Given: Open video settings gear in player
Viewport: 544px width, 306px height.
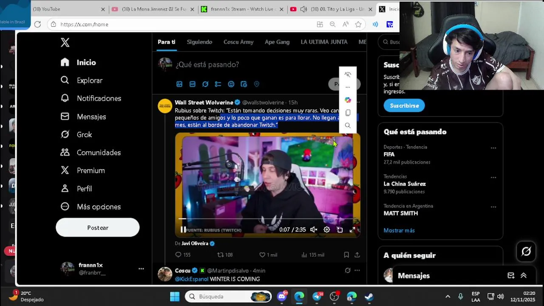Looking at the screenshot, I should coord(326,229).
